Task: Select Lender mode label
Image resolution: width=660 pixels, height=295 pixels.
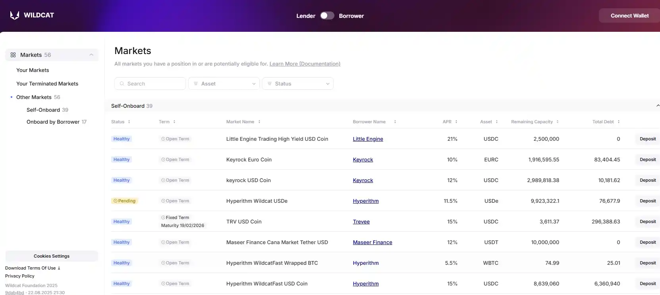Action: point(306,16)
